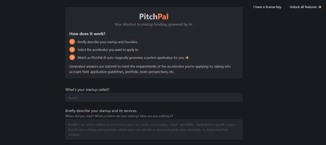The height and width of the screenshot is (145, 326).
Task: Click the "How does it work?" heading
Action: (x=87, y=34)
